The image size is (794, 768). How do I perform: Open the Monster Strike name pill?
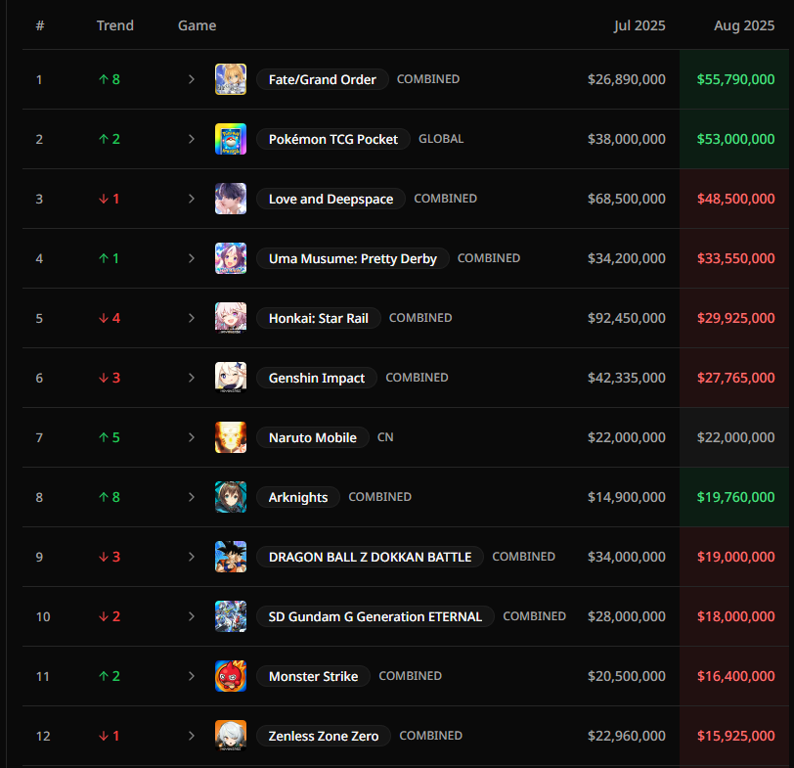click(x=313, y=676)
